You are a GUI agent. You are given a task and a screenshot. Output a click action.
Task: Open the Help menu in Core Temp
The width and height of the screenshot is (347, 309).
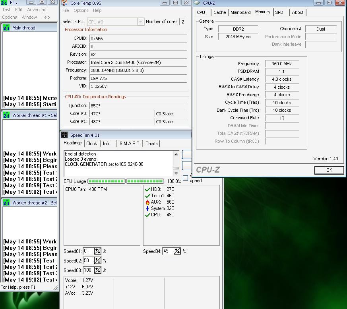(97, 10)
